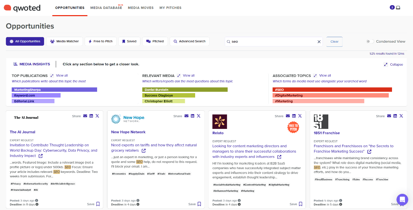Open the World Backup Day thought leadership request
The height and width of the screenshot is (210, 413).
[53, 150]
